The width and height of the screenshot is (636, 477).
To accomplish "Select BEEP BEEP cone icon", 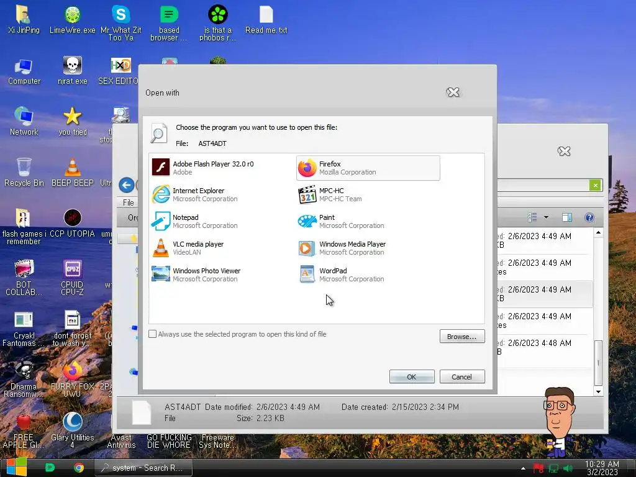I will 72,173.
